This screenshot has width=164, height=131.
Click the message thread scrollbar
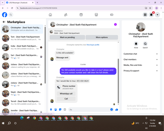click(118, 81)
